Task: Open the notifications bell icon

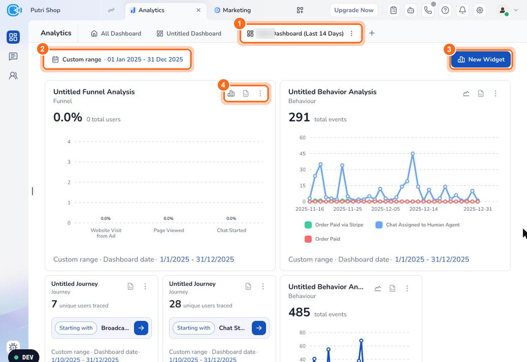Action: click(x=463, y=10)
